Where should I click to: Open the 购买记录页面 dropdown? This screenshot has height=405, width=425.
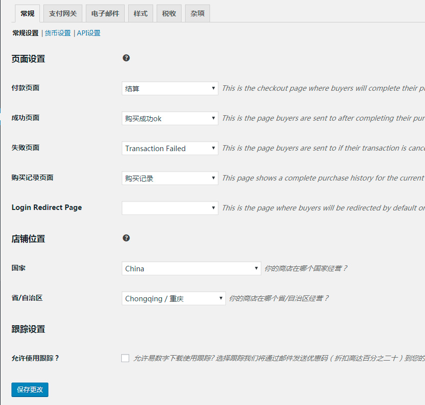point(170,178)
